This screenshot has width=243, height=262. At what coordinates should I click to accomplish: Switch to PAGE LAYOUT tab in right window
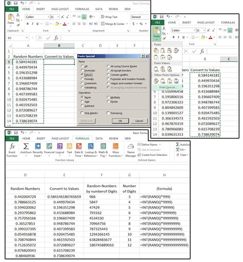(206, 23)
